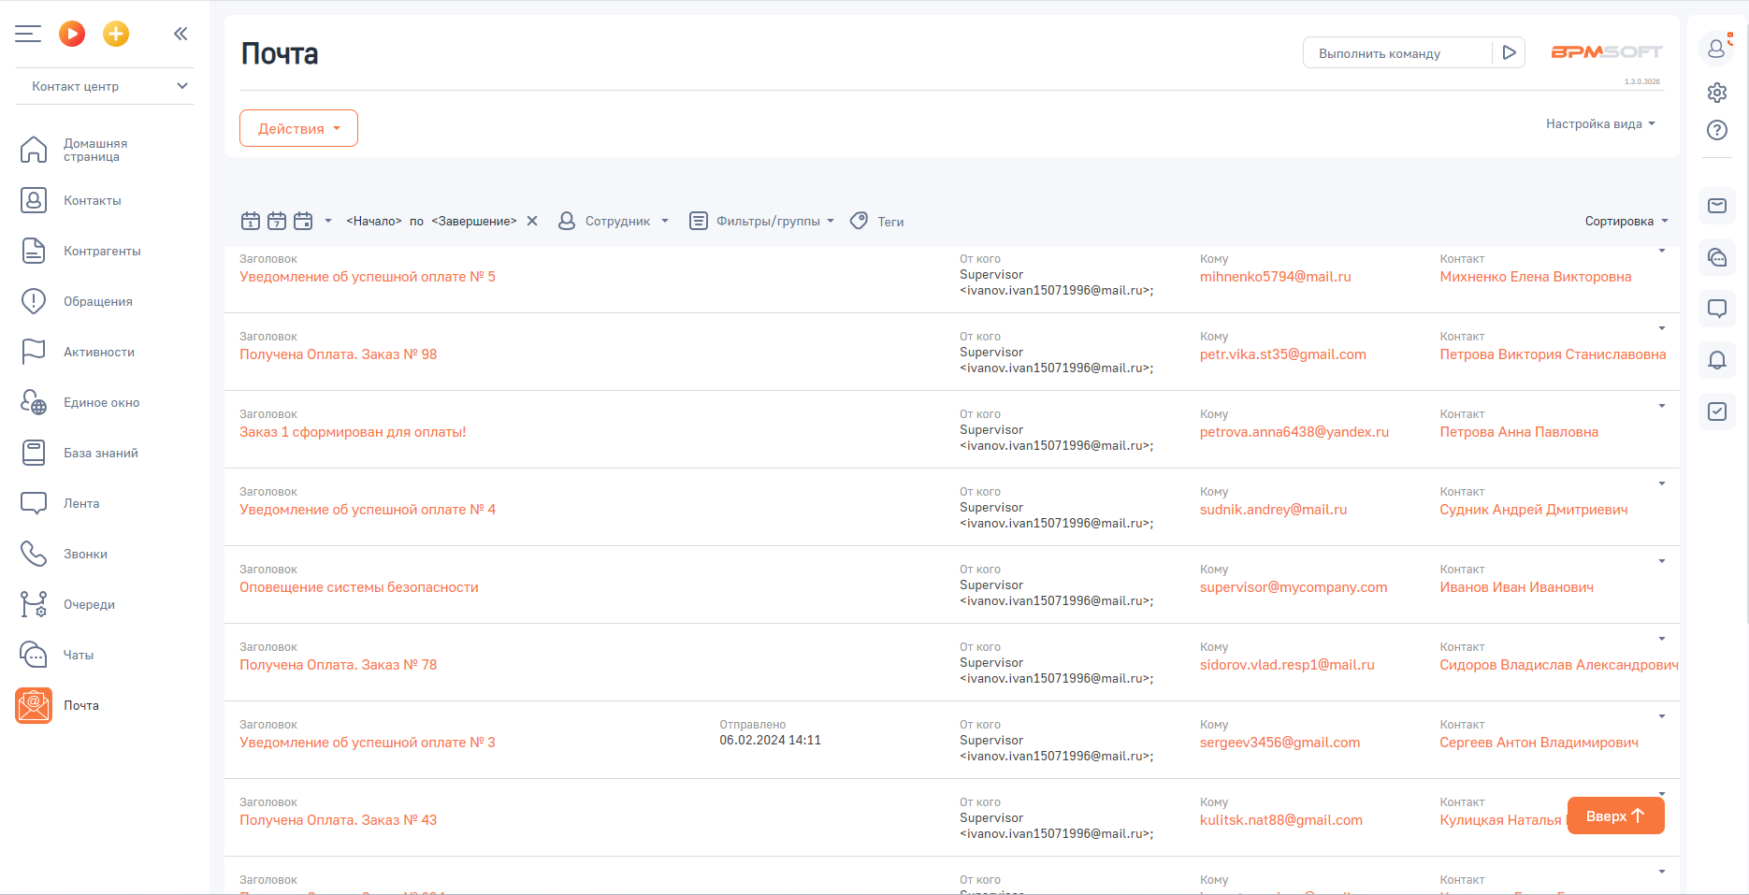Click the Вверх scroll-to-top button
Viewport: 1749px width, 895px height.
(x=1615, y=816)
